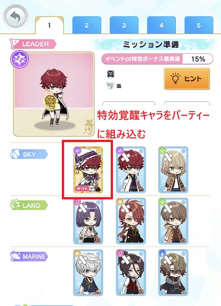The height and width of the screenshot is (306, 221).
Task: Tap the back arrow button
Action: (x=16, y=17)
